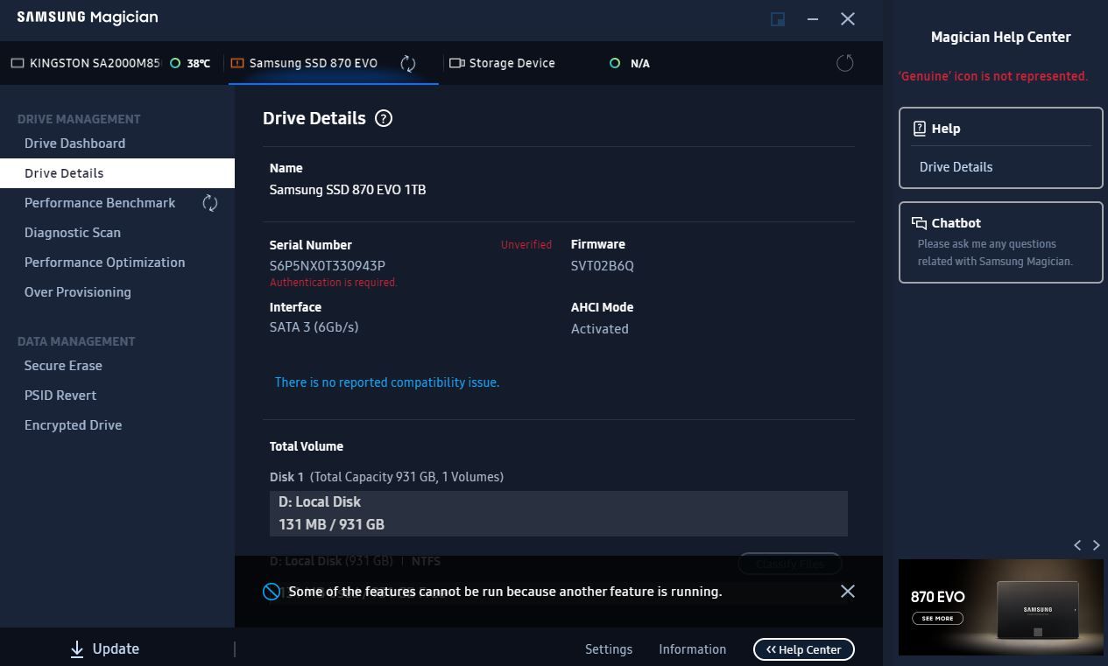Click SEE MORE on 870 EVO banner

(937, 618)
